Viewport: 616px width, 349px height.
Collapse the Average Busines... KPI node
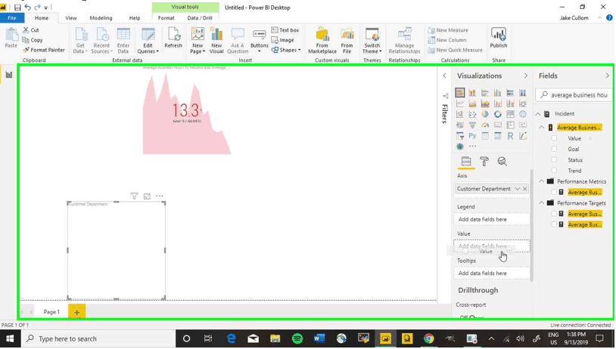click(x=541, y=128)
